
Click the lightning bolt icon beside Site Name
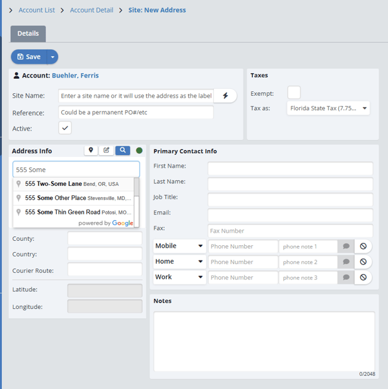[x=225, y=96]
